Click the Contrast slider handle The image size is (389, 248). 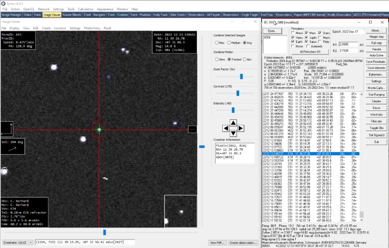[x=238, y=93]
